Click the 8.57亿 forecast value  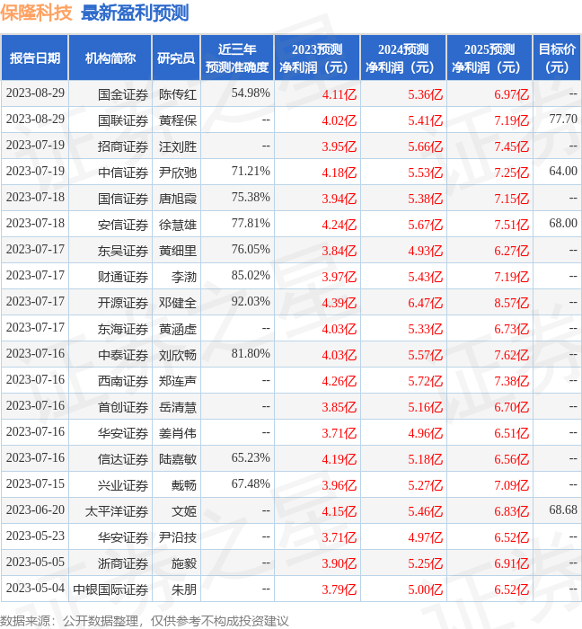(511, 304)
